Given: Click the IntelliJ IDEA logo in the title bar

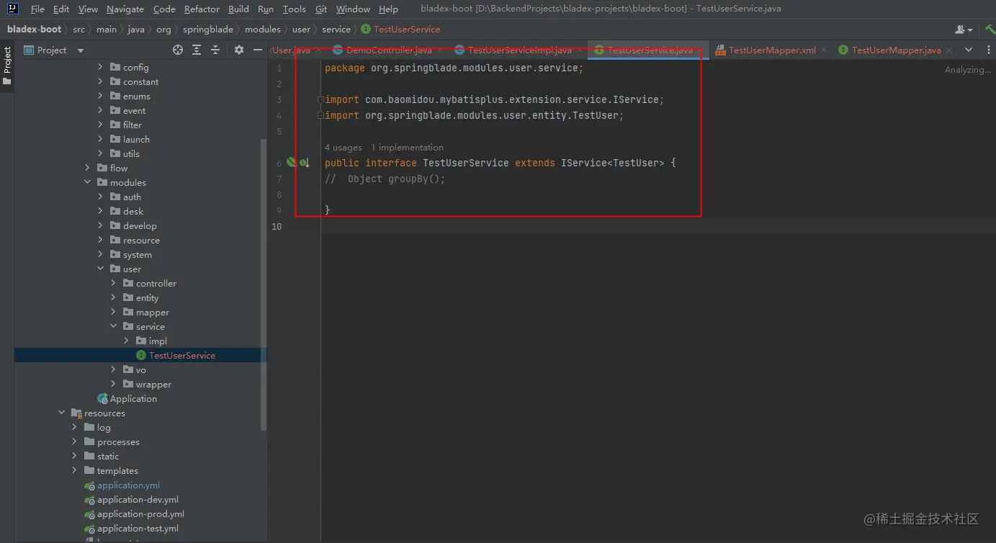Looking at the screenshot, I should [x=13, y=9].
